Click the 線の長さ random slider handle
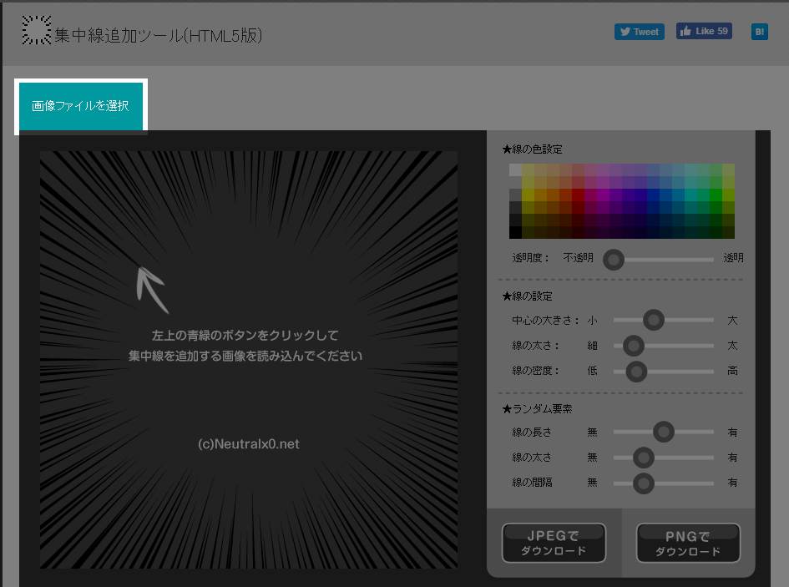Image resolution: width=789 pixels, height=587 pixels. coord(663,432)
